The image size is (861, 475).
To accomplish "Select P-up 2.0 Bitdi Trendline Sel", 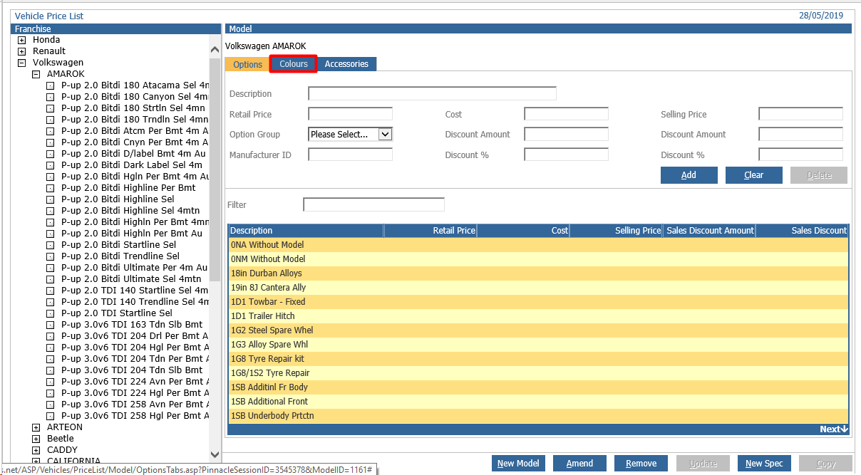I will tap(120, 256).
